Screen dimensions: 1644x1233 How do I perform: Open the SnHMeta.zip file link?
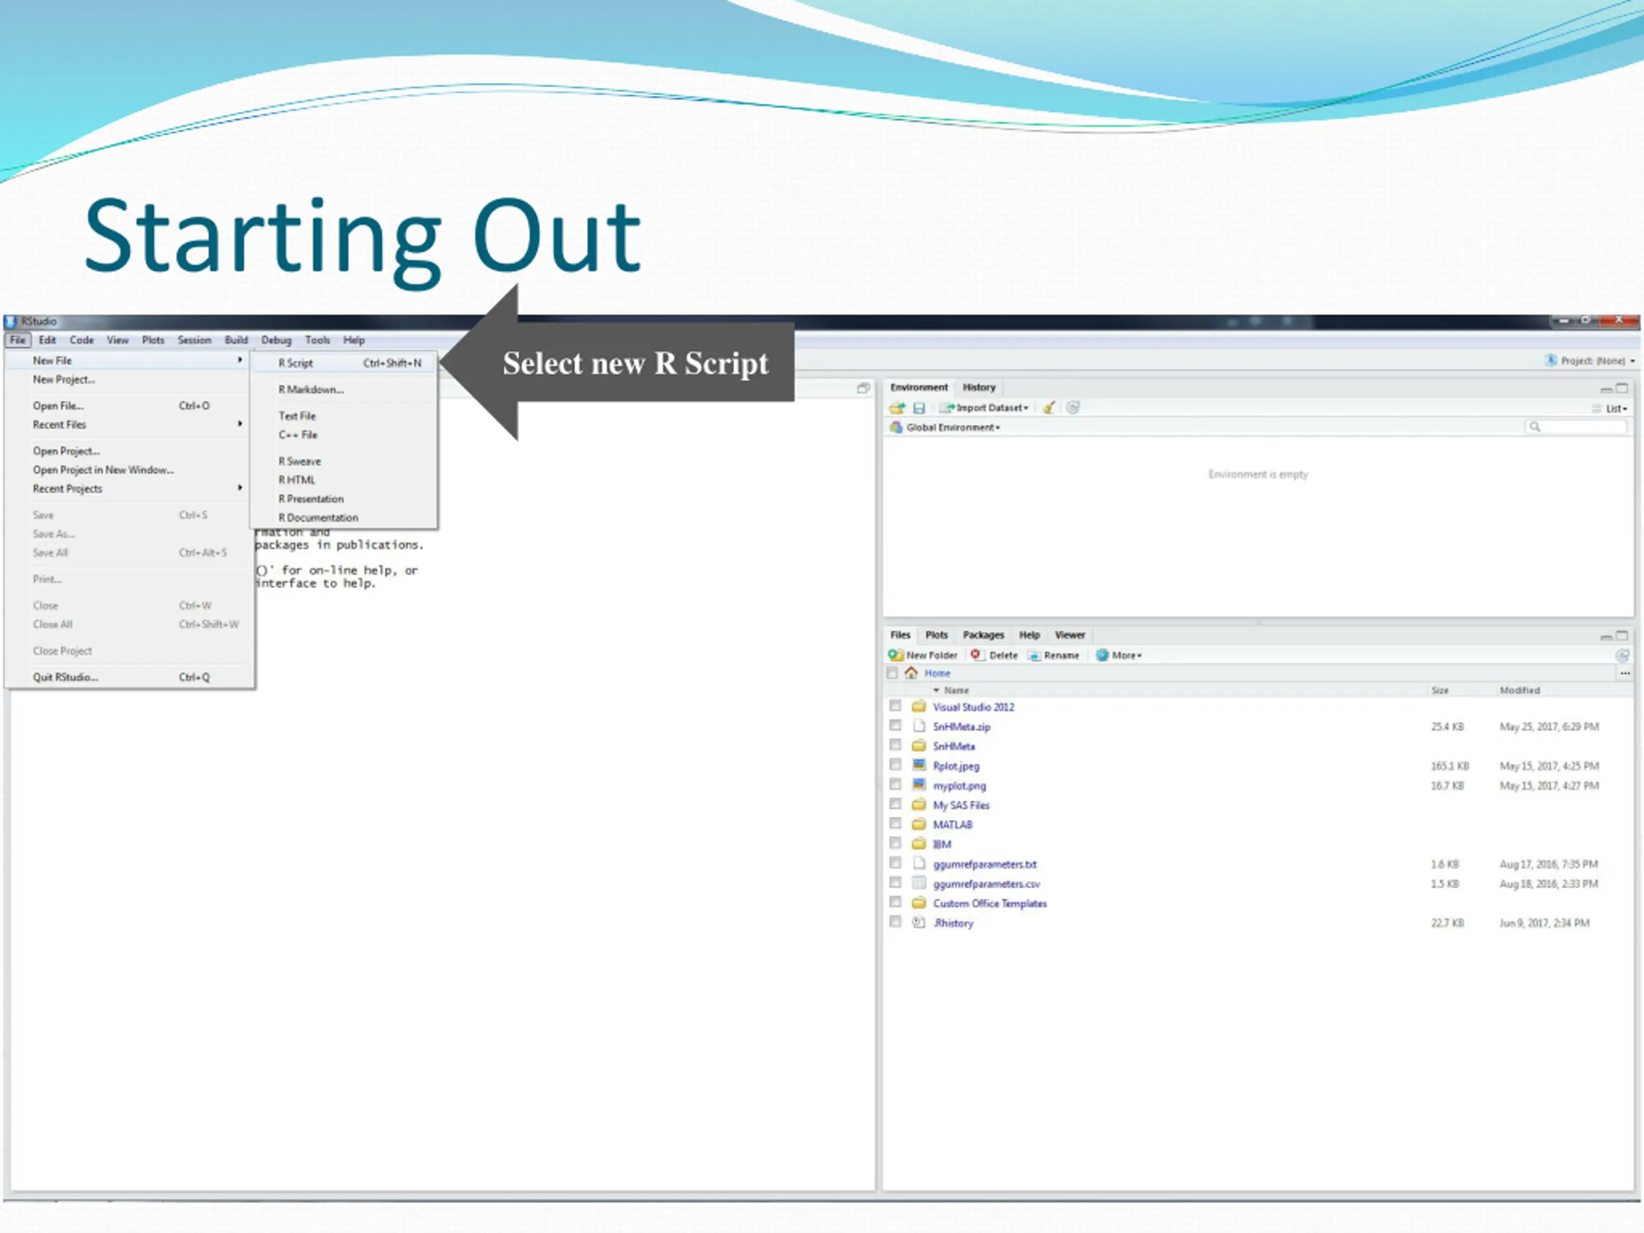point(962,727)
